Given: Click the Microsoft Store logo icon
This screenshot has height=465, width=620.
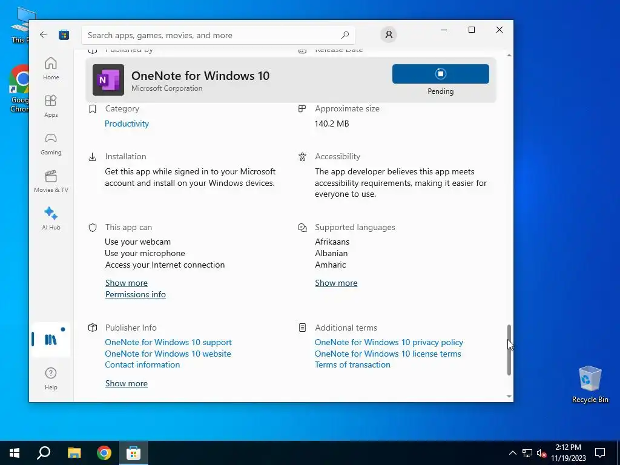Looking at the screenshot, I should 64,35.
